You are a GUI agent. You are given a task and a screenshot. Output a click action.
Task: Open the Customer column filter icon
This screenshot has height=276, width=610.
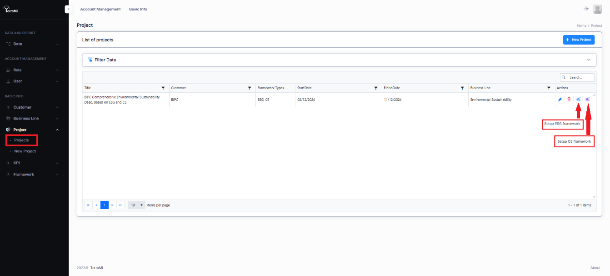click(x=250, y=88)
